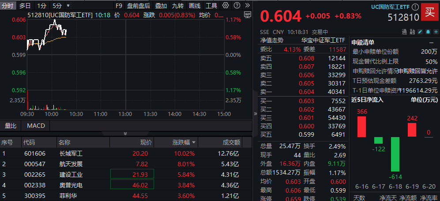Open 净值走势 tab
Screen dimensions: 440x201
[271, 41]
